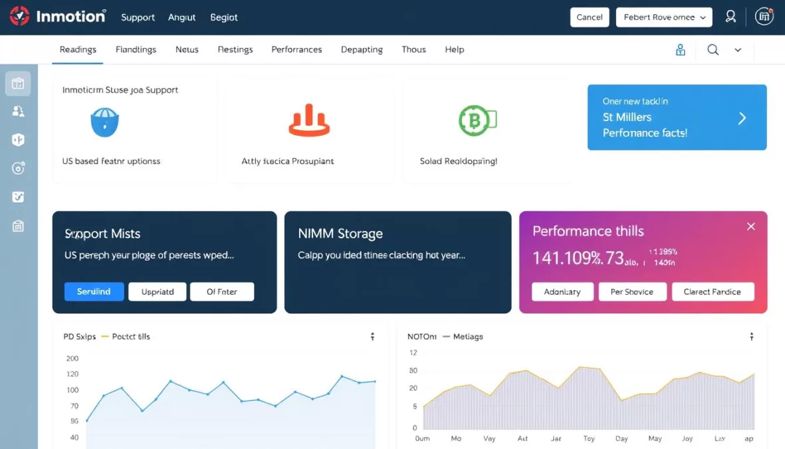Open the Support menu in the top bar
Screen dimensions: 785x449
[138, 17]
